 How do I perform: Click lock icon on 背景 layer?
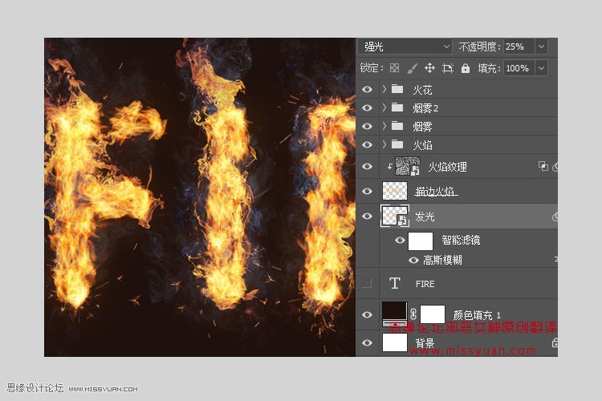555,342
